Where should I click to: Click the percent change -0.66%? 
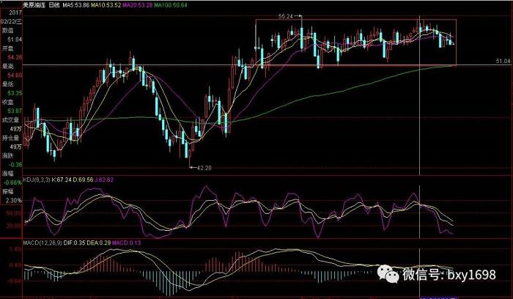pyautogui.click(x=13, y=182)
